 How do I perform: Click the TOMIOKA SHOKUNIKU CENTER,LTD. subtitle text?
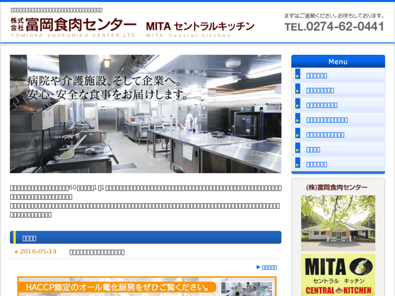coord(74,35)
